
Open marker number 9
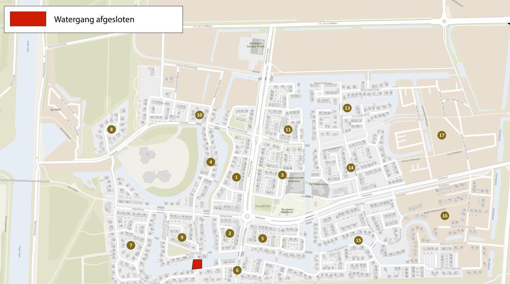coord(182,237)
